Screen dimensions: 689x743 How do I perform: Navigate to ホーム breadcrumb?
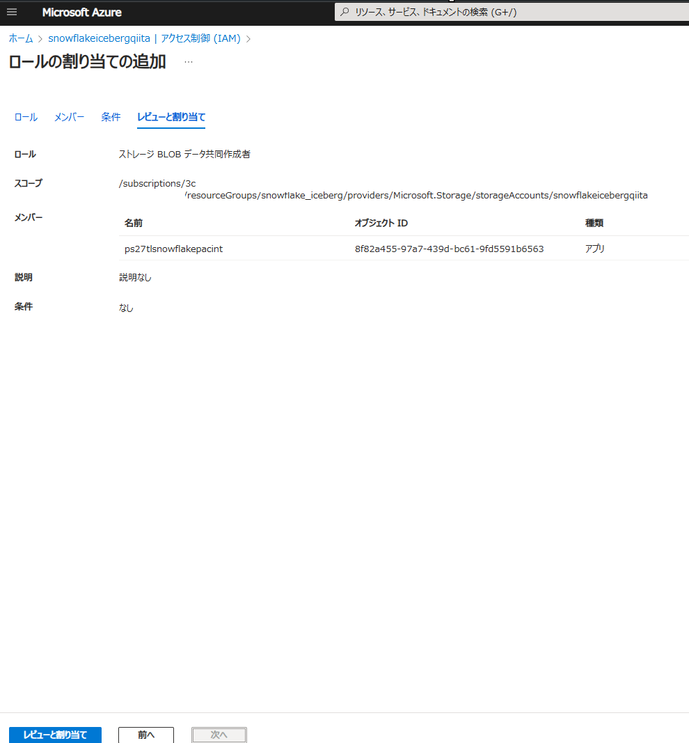(x=21, y=38)
